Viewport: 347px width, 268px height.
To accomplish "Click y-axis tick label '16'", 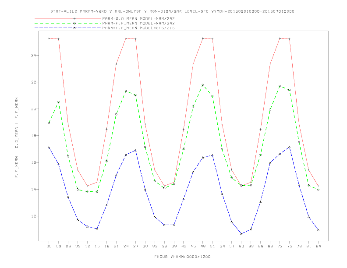I will click(x=34, y=162).
